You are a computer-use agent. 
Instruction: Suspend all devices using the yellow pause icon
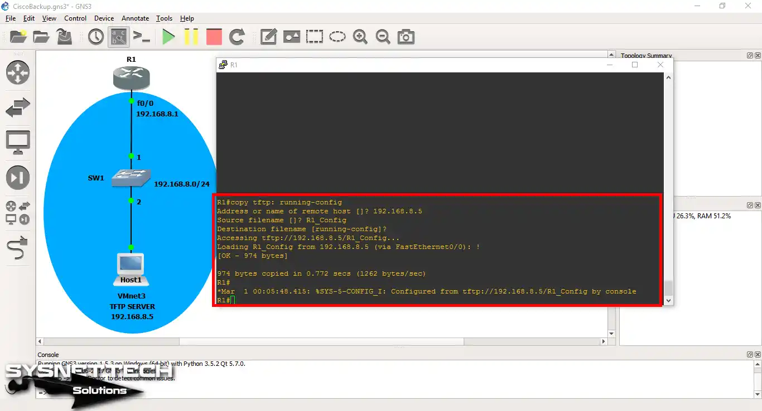191,37
